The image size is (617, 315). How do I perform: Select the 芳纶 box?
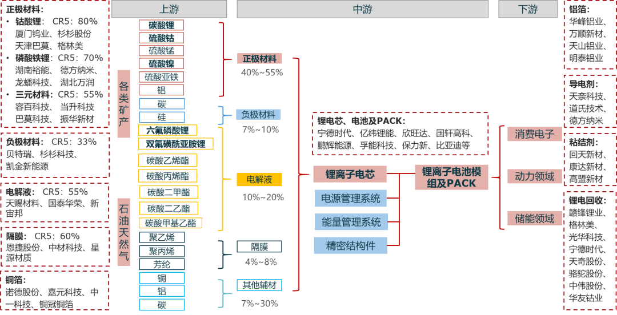point(161,264)
